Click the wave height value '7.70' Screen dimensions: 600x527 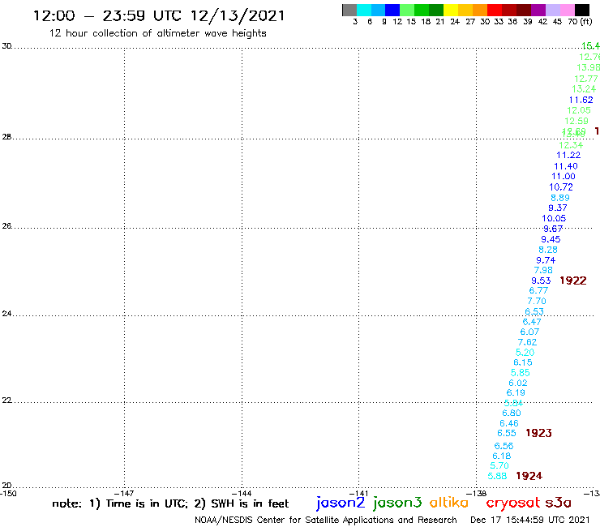[537, 301]
